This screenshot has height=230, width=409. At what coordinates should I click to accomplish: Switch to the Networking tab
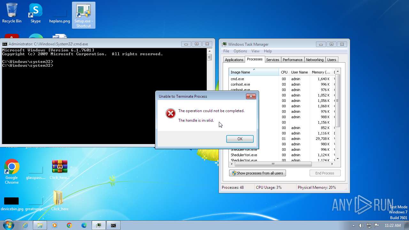coord(315,60)
